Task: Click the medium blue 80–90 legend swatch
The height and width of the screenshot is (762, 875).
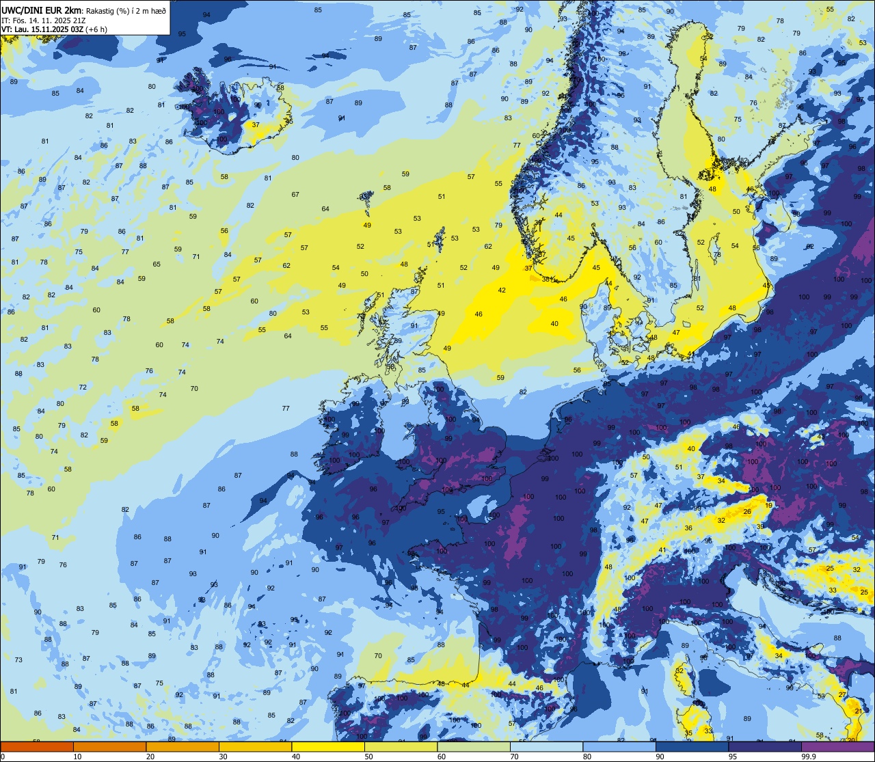Action: 619,746
